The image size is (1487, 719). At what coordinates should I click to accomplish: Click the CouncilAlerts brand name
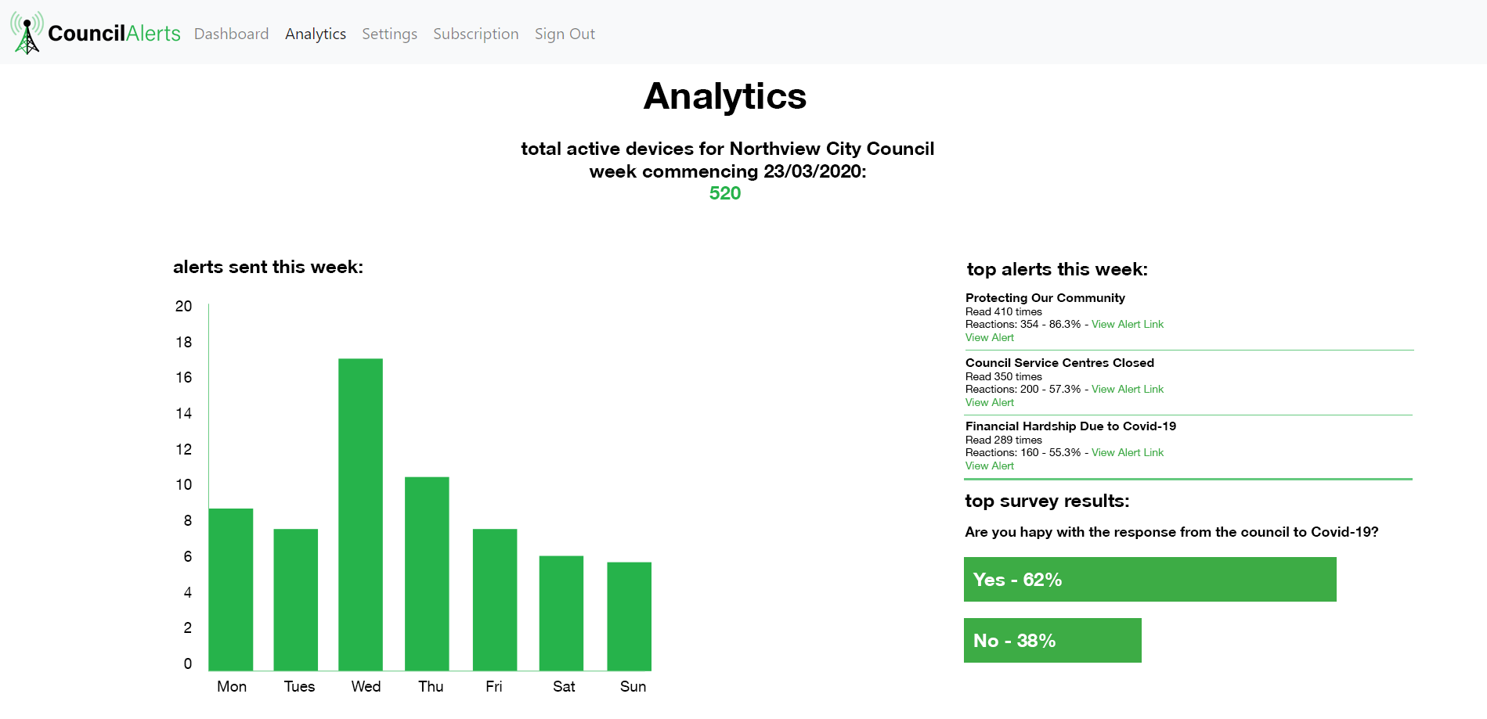pyautogui.click(x=114, y=34)
